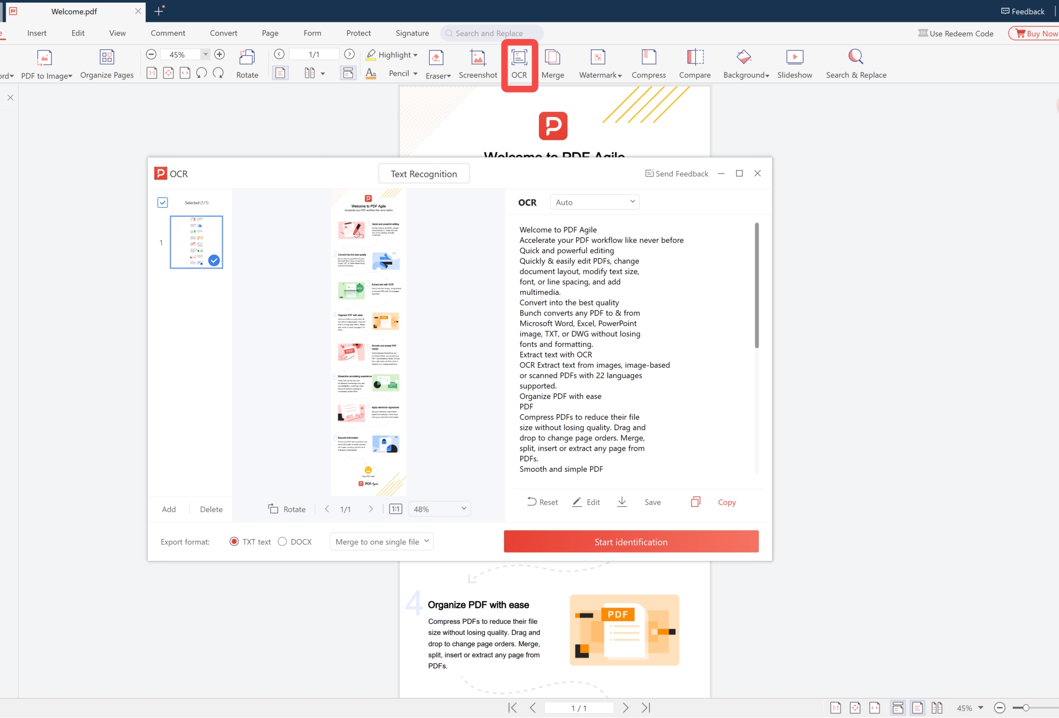Click Use Redeem Code
The image size is (1059, 718).
point(955,33)
